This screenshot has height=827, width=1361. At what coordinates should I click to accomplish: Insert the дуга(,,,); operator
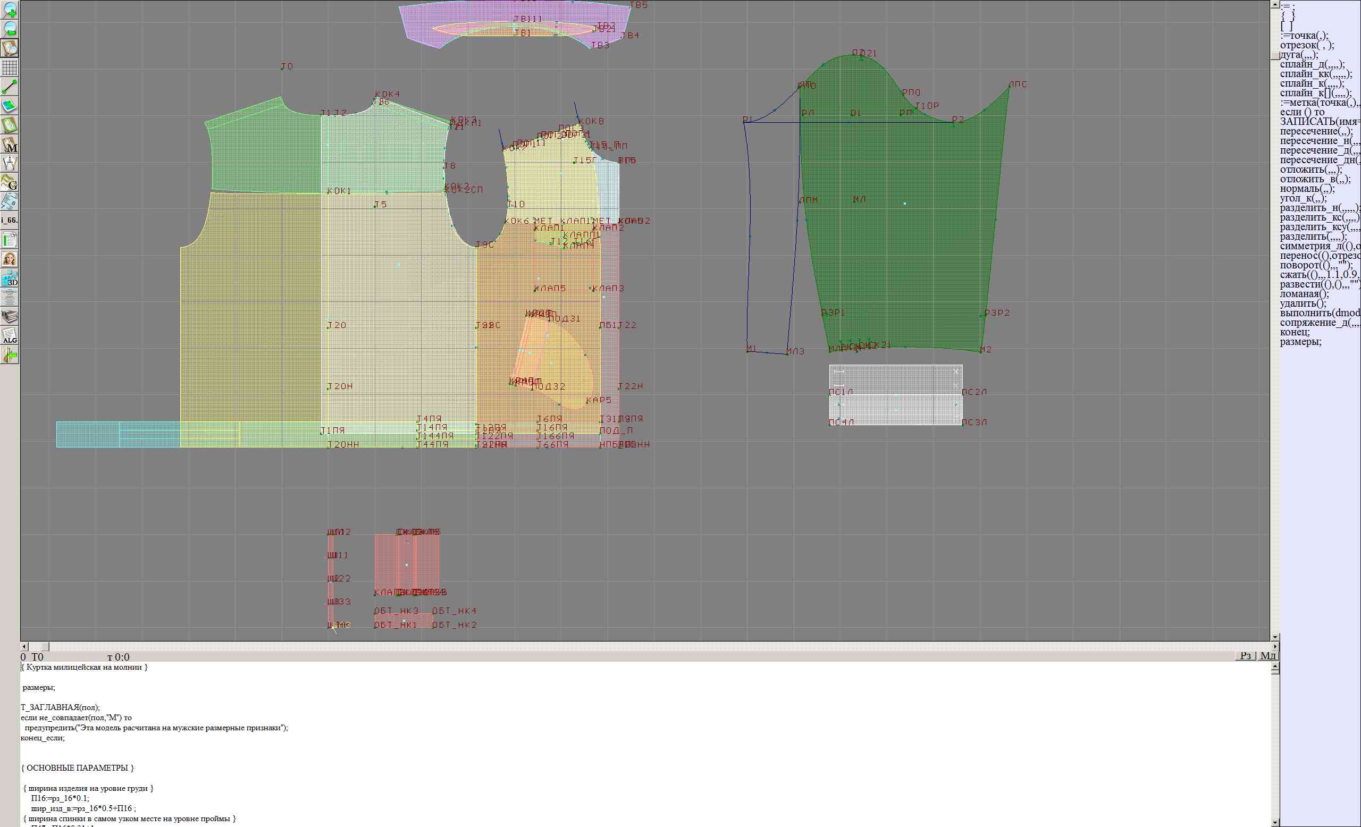tap(1299, 55)
